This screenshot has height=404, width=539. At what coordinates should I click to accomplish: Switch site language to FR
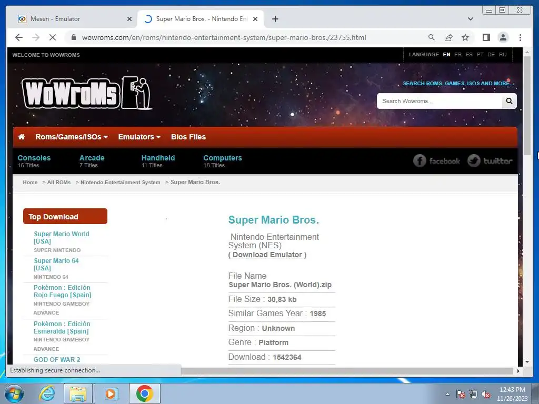tap(458, 55)
